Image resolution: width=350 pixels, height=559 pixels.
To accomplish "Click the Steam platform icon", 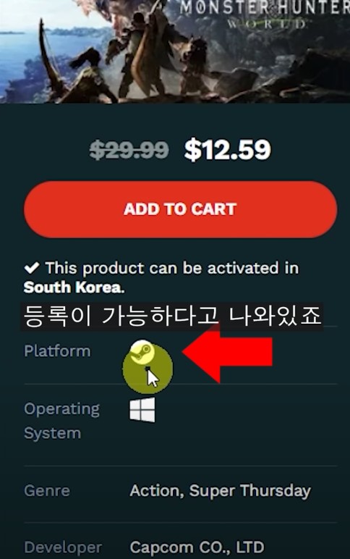I will (142, 351).
